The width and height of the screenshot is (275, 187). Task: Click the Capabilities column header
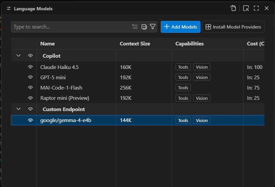(x=190, y=44)
